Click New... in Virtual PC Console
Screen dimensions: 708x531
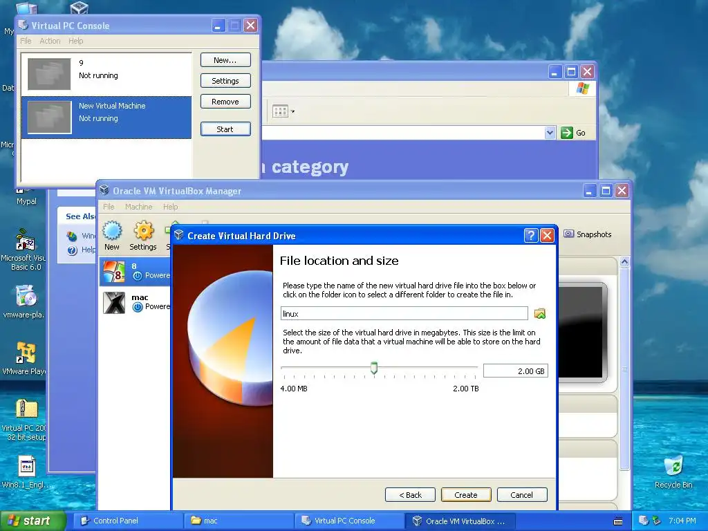(225, 60)
